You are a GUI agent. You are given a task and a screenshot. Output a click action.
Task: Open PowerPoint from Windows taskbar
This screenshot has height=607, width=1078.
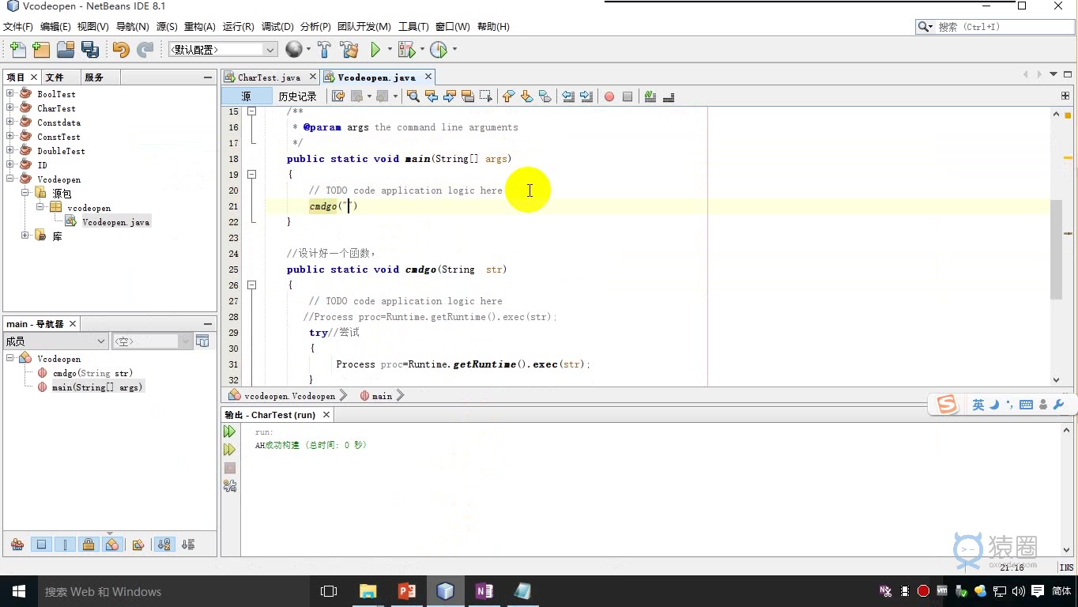[406, 591]
